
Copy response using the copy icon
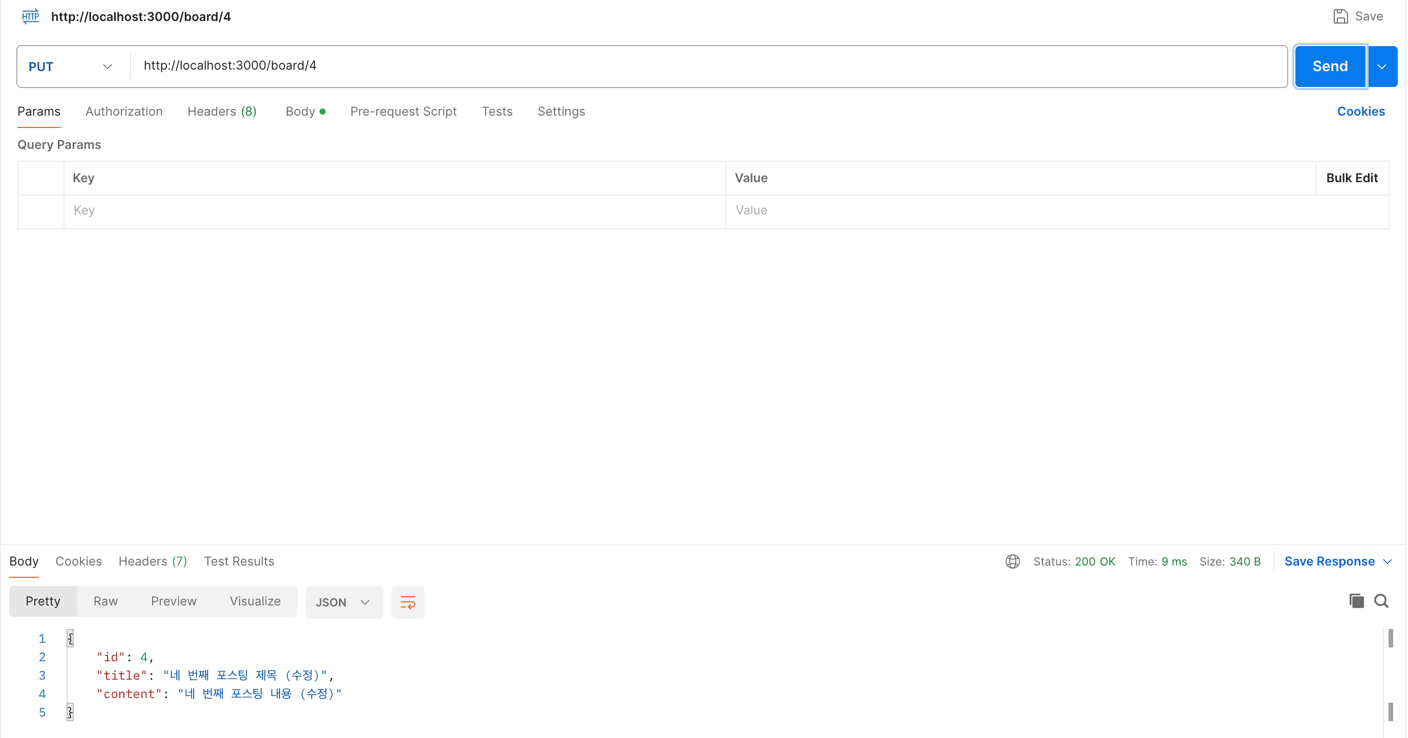(1356, 601)
